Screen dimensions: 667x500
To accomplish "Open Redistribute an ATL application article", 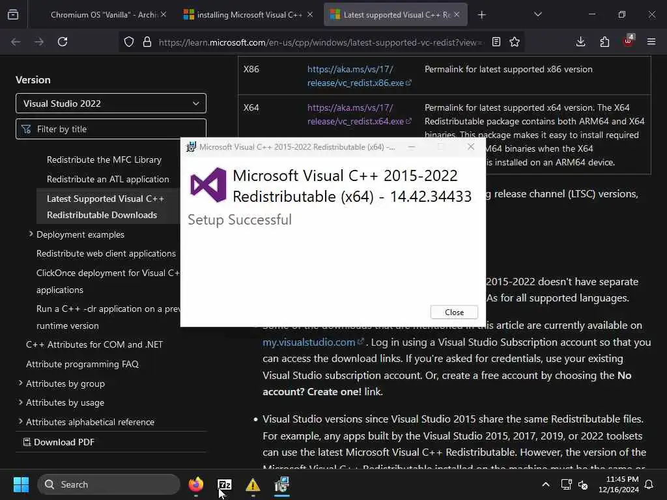I will tap(108, 180).
